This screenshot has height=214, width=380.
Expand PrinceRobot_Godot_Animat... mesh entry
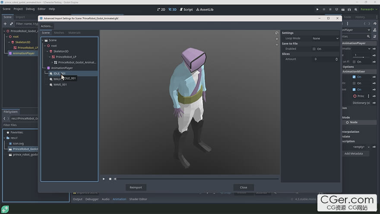pyautogui.click(x=52, y=62)
